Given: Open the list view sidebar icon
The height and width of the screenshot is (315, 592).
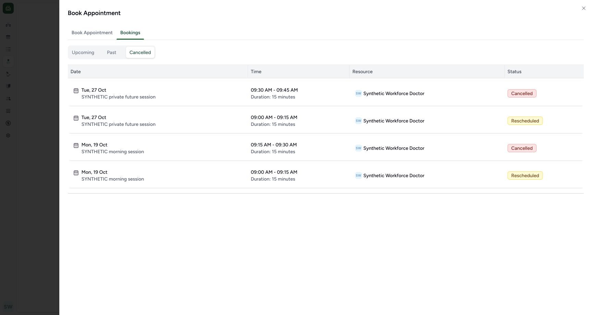Looking at the screenshot, I should 8,49.
